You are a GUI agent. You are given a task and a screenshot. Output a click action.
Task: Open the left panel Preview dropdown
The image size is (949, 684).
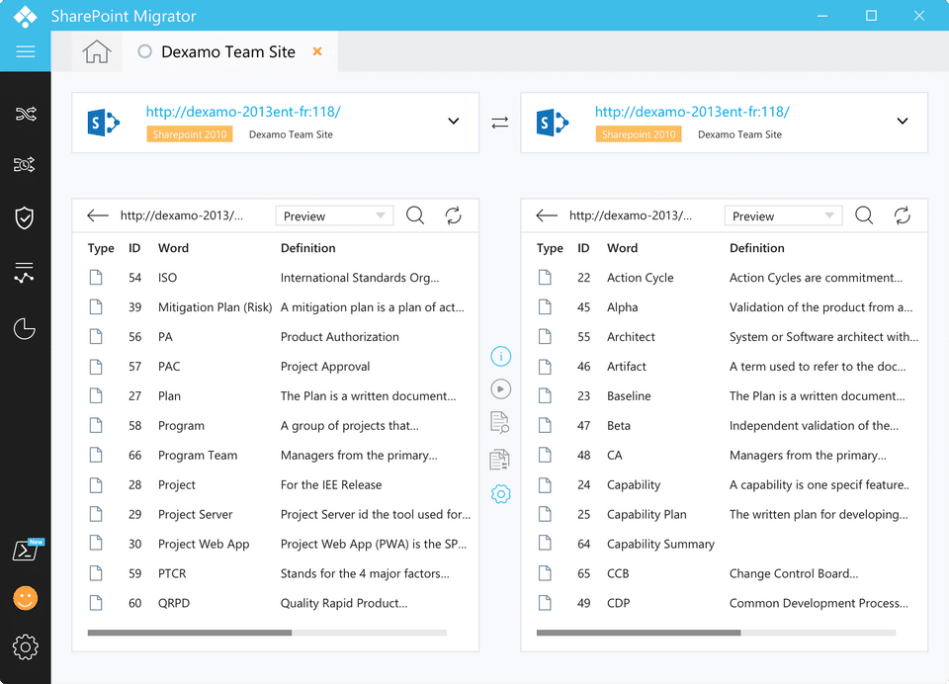[335, 216]
